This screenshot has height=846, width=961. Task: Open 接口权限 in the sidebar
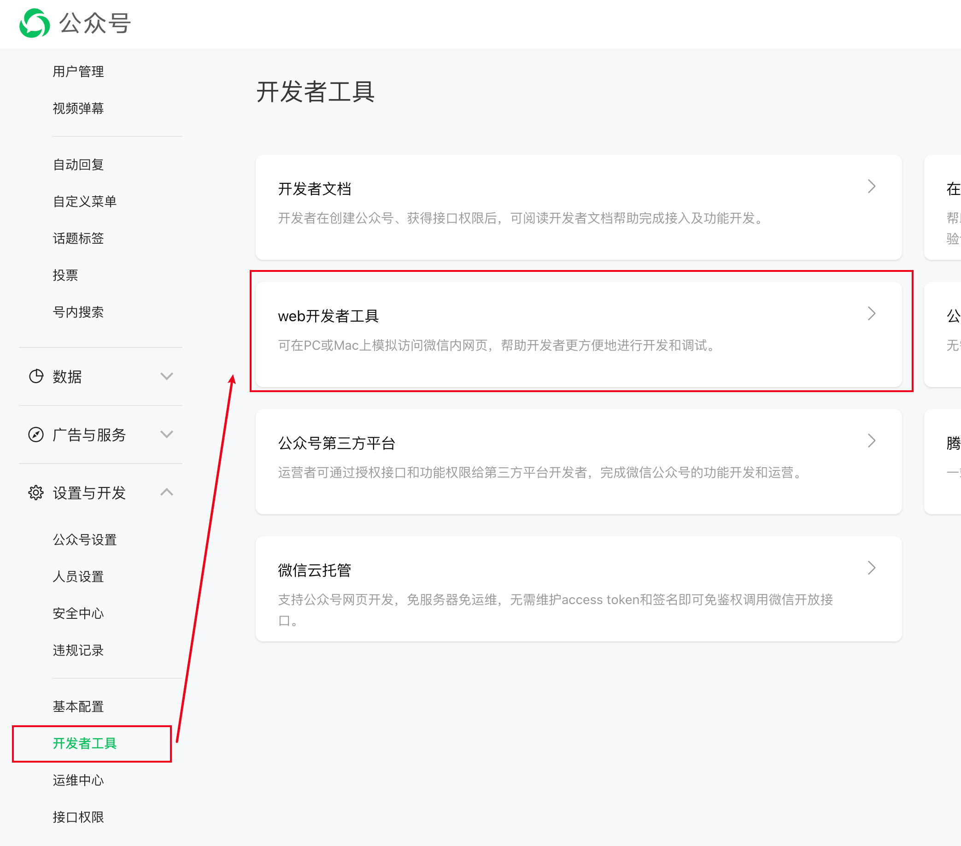[78, 817]
